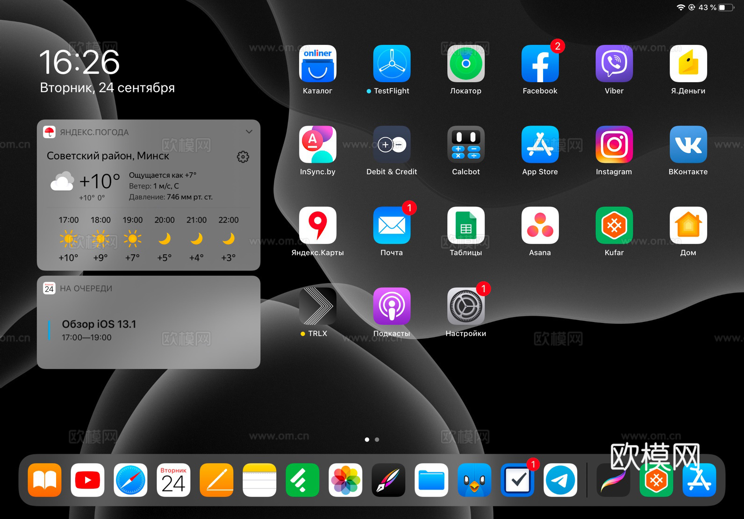
Task: Open Safari browser in the dock
Action: tap(130, 480)
